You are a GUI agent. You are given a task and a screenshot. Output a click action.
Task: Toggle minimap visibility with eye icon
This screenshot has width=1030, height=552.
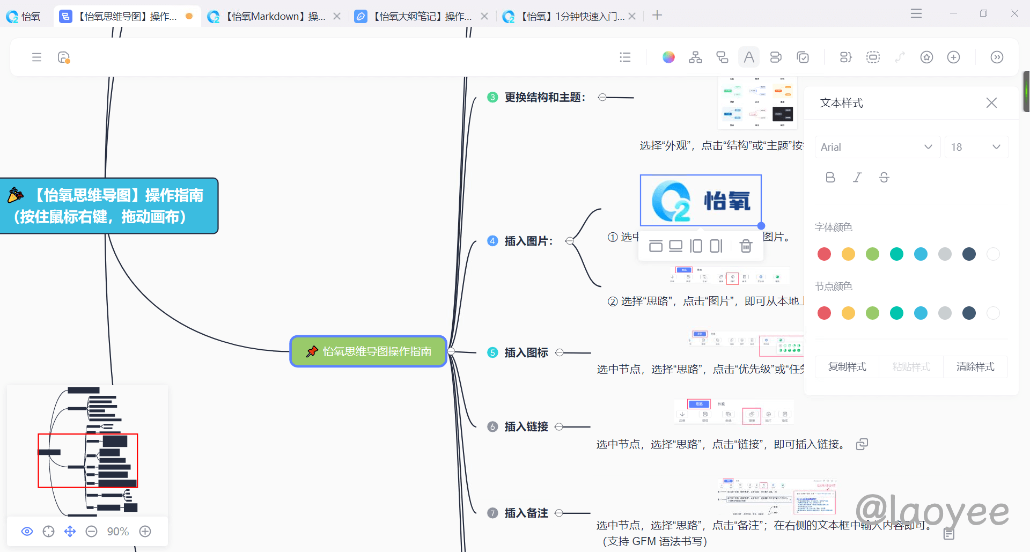pos(27,531)
